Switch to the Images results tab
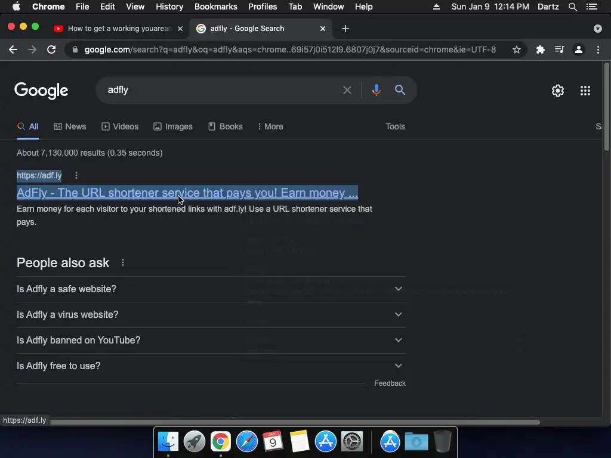The height and width of the screenshot is (458, 611). [173, 126]
